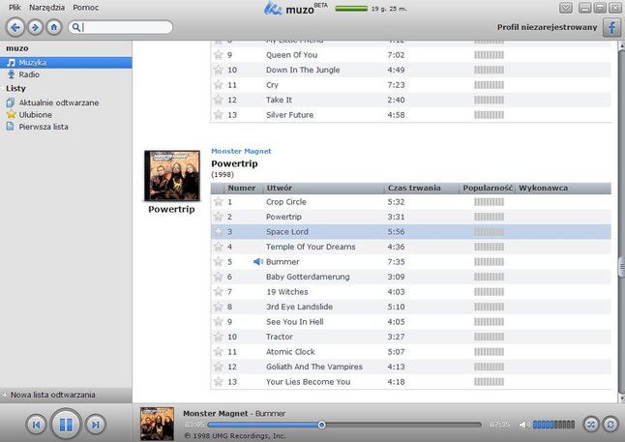Star the Cry track
Image resolution: width=625 pixels, height=442 pixels.
pyautogui.click(x=218, y=85)
